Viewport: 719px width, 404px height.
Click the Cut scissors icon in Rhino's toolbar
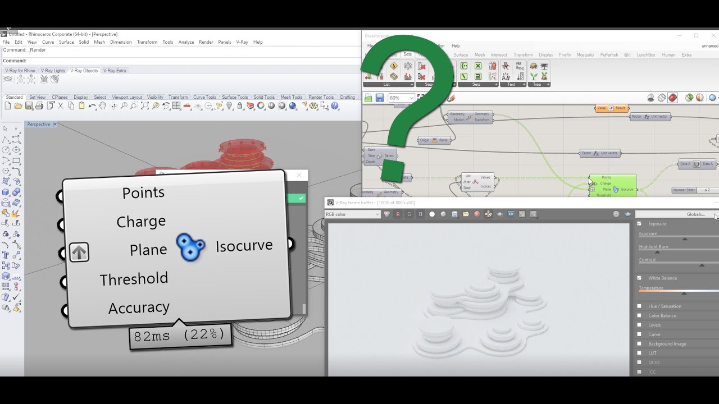point(61,105)
